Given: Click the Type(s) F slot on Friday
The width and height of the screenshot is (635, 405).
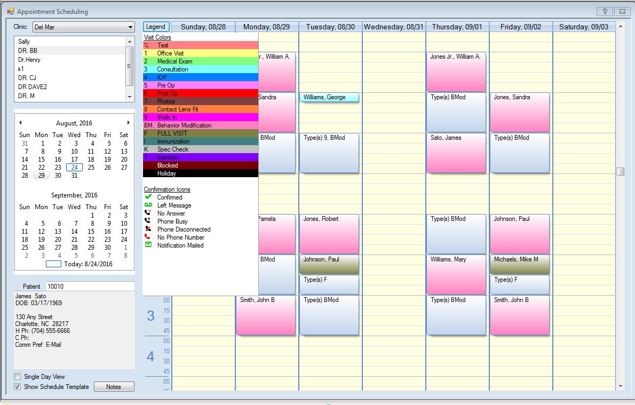Looking at the screenshot, I should tap(520, 284).
